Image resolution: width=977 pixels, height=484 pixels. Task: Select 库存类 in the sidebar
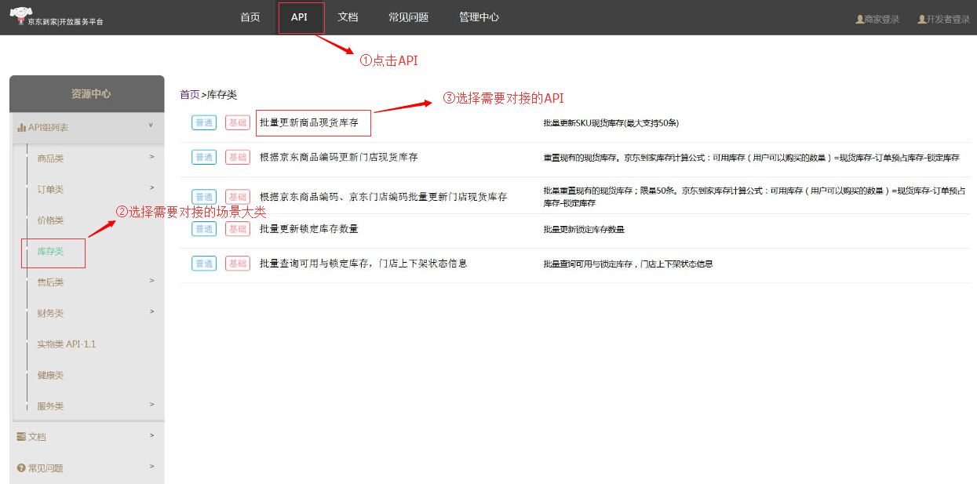[x=50, y=251]
